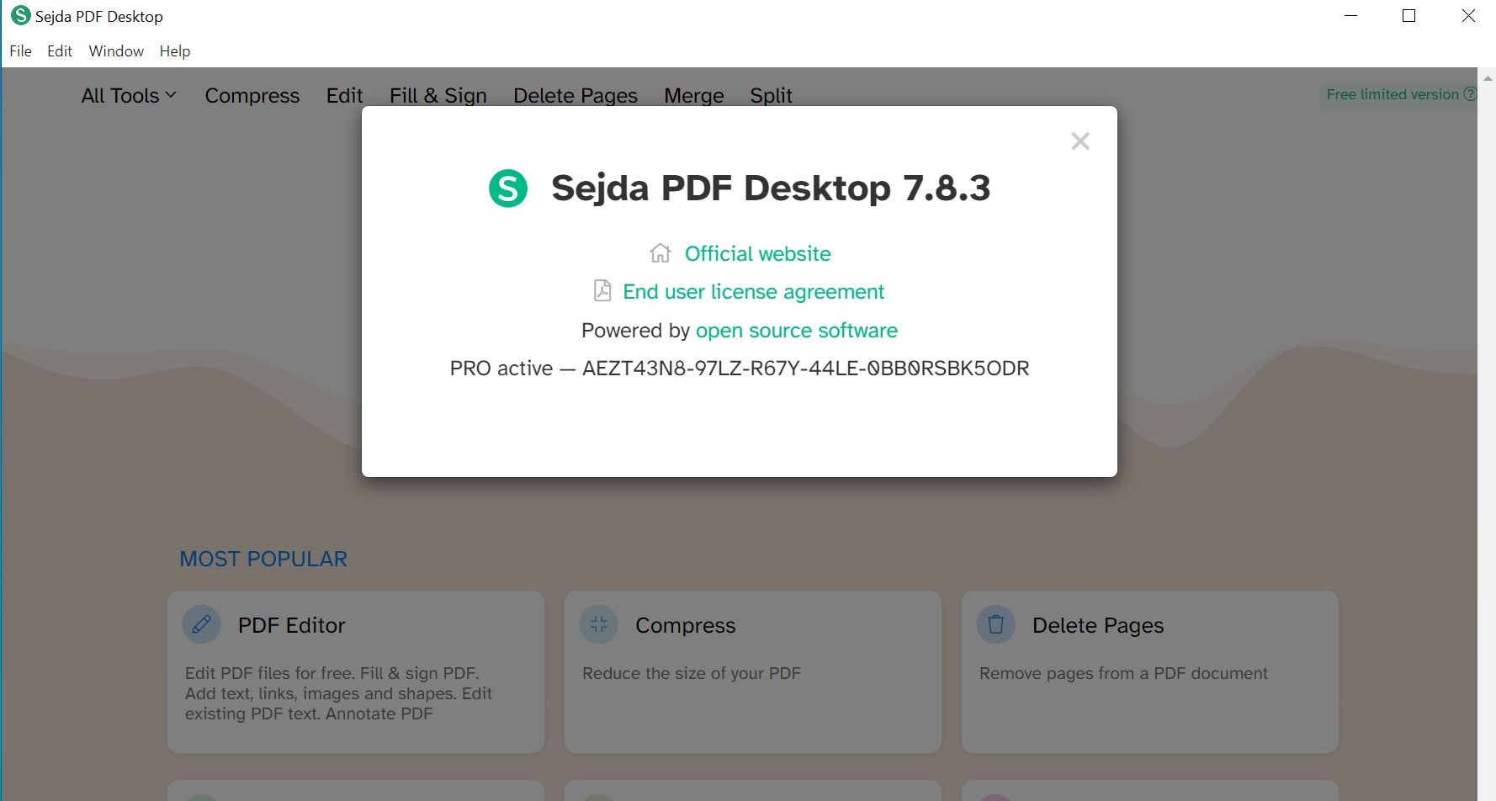Close the About dialog with the X
Viewport: 1496px width, 801px height.
point(1080,141)
